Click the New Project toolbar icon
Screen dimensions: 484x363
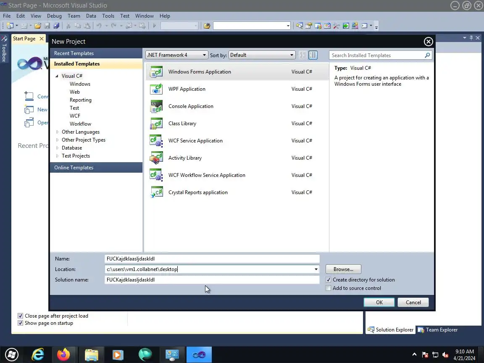coord(10,26)
